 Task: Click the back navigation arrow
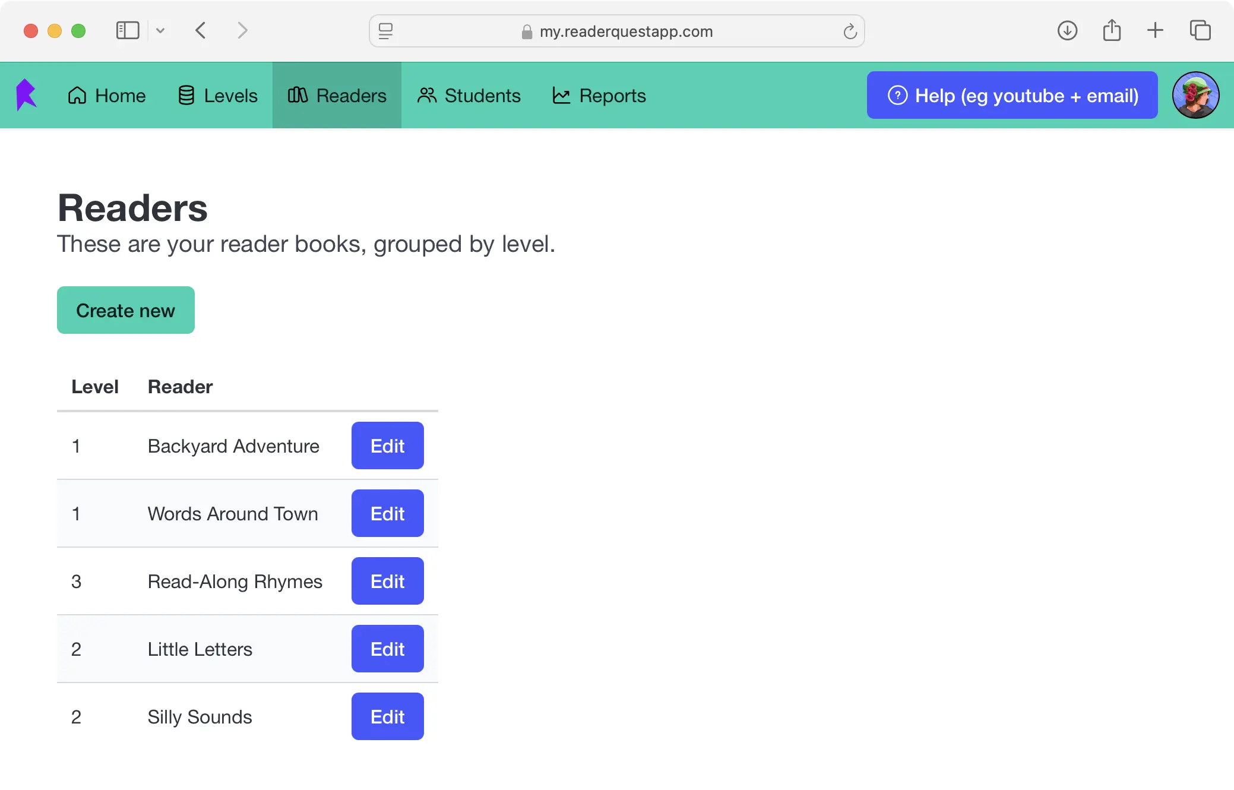coord(201,30)
